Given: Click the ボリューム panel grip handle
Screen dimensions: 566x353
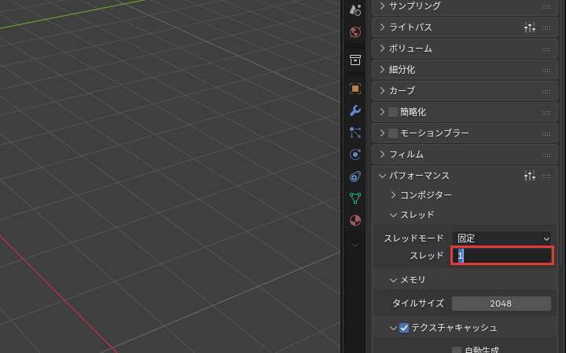Looking at the screenshot, I should point(546,49).
